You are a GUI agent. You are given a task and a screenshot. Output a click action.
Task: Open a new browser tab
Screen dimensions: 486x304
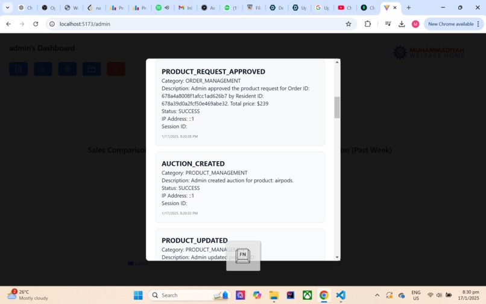point(408,8)
